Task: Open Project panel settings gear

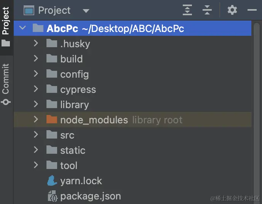Action: 232,10
